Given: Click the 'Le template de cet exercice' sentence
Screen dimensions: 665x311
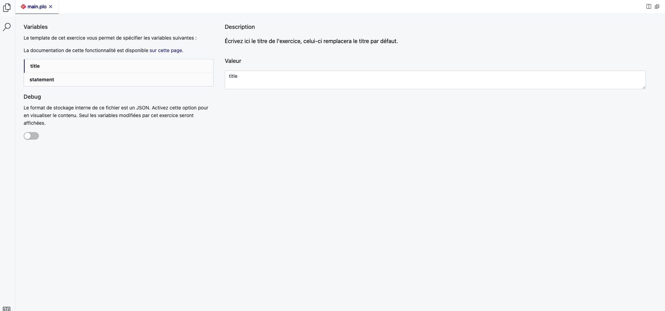Looking at the screenshot, I should (x=110, y=38).
